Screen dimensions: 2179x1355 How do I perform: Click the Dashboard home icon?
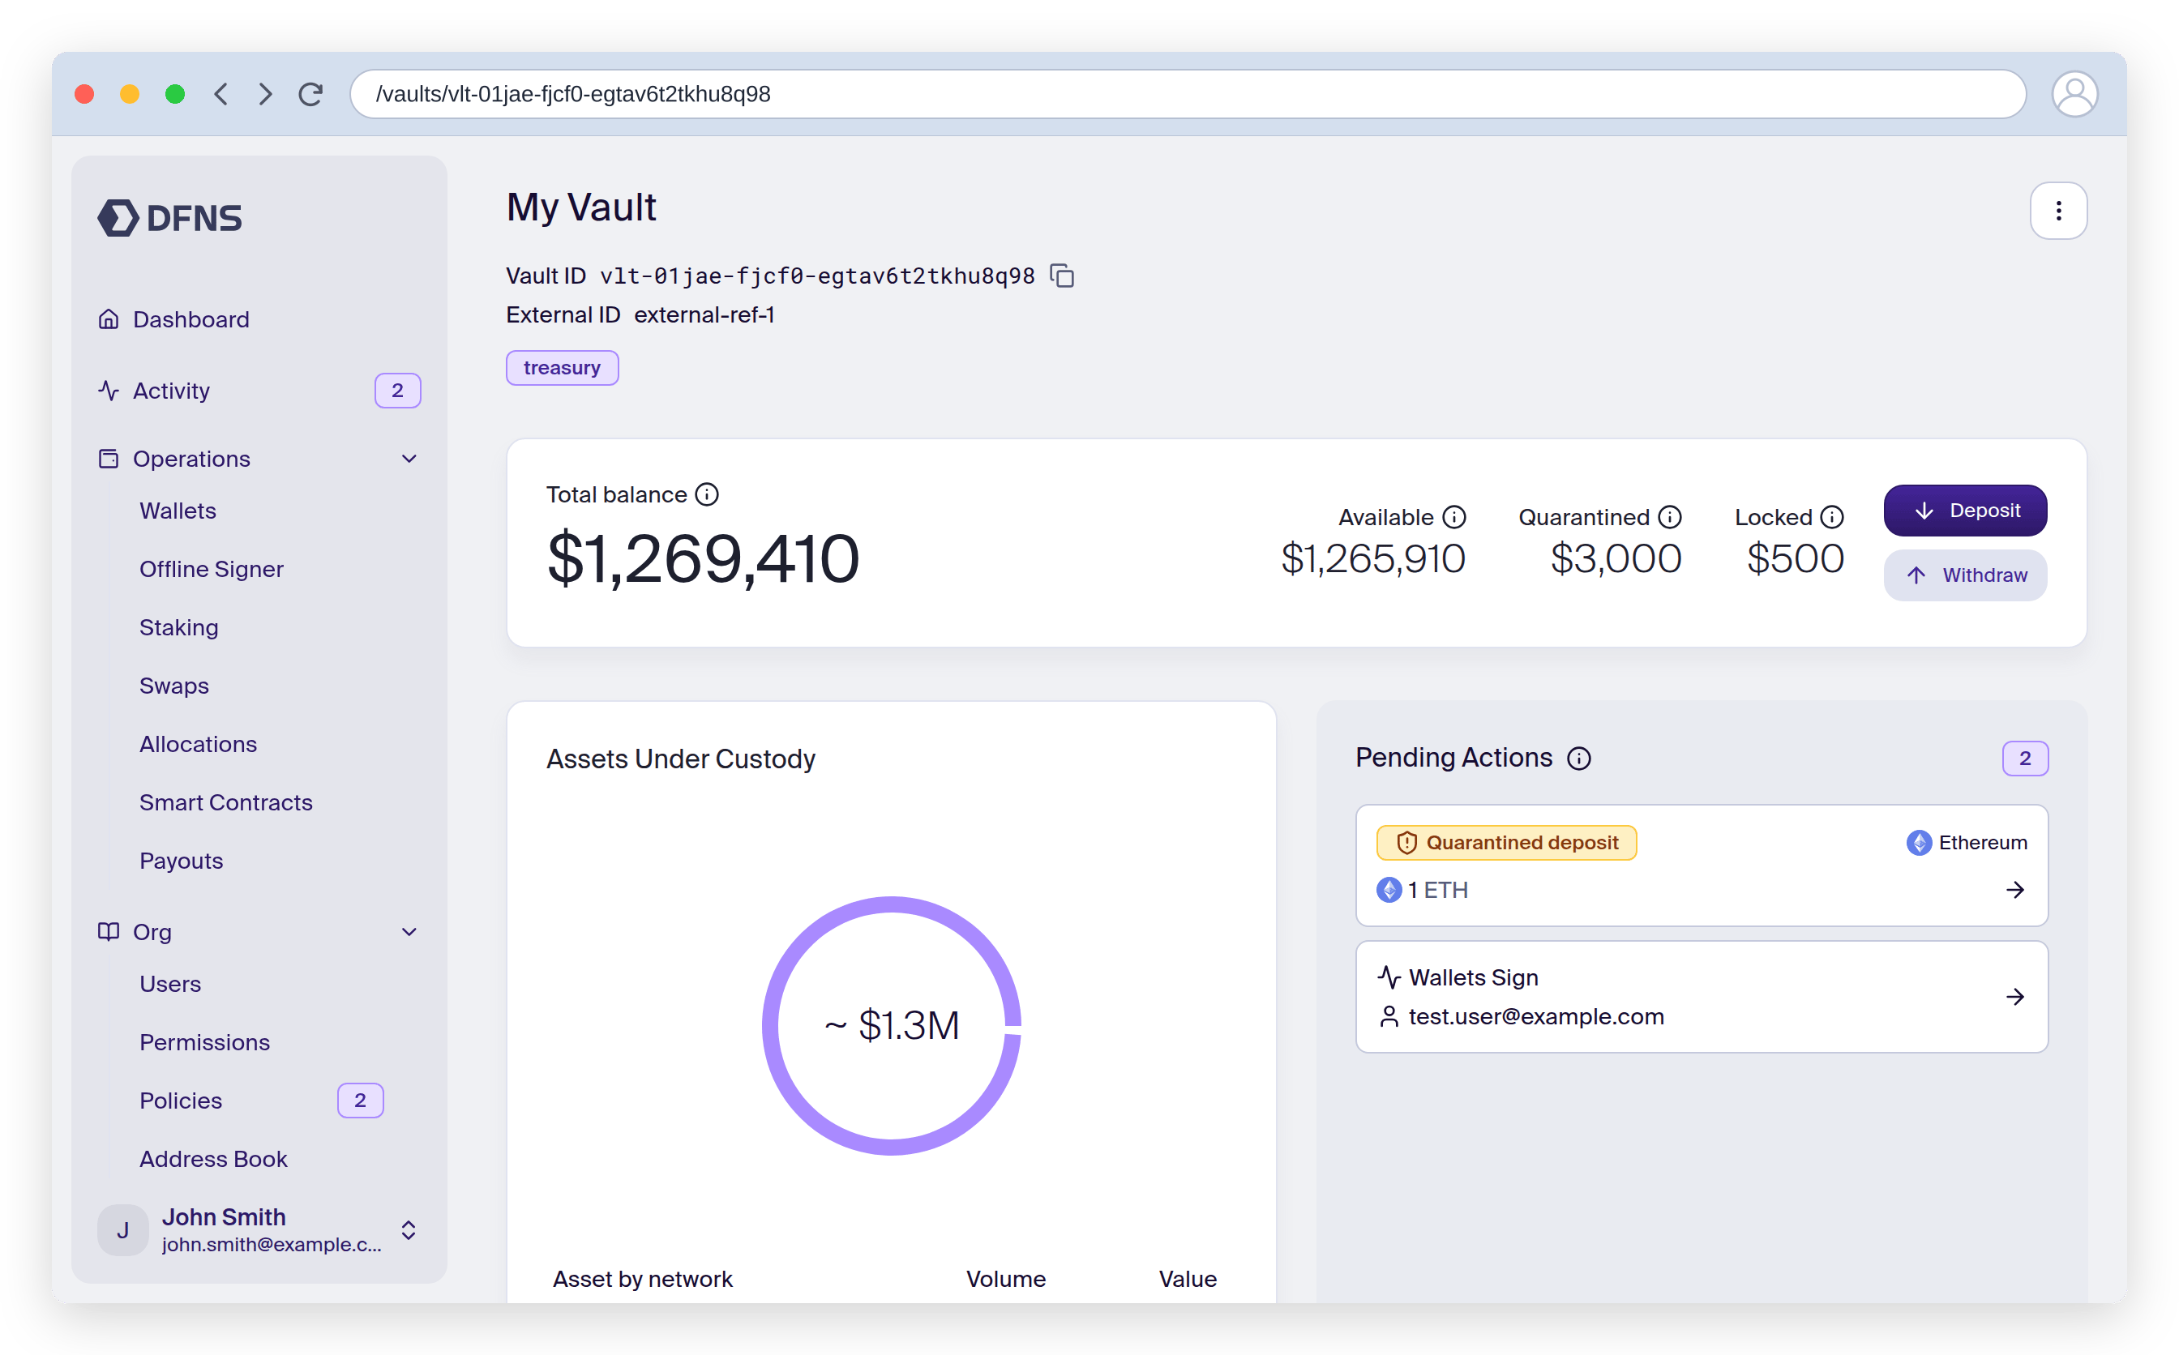(x=109, y=319)
